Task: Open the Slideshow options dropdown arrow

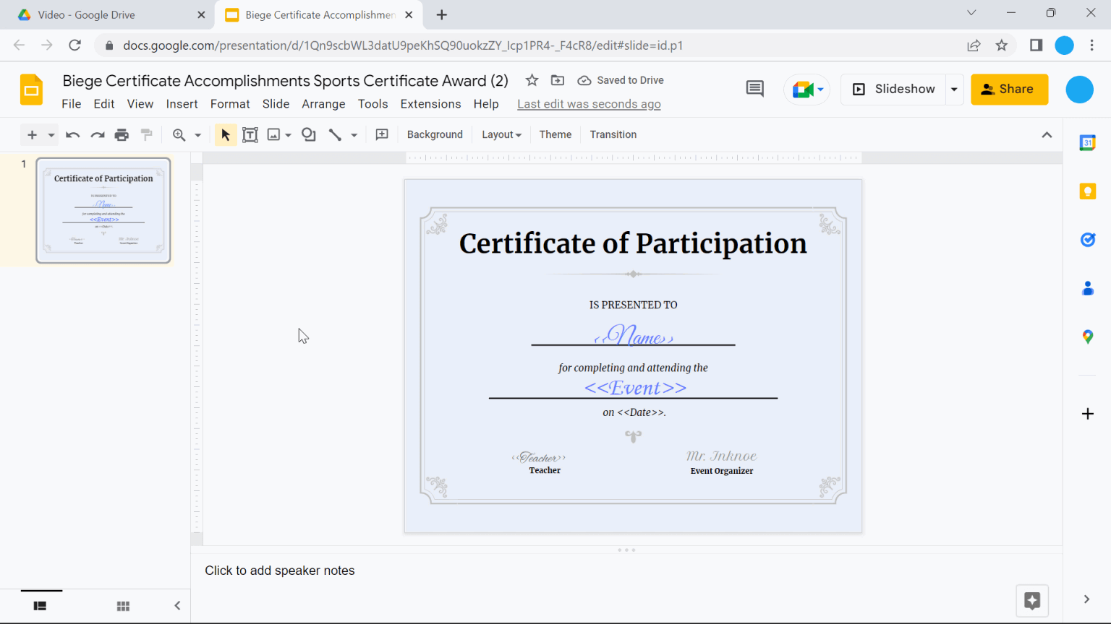Action: 954,89
